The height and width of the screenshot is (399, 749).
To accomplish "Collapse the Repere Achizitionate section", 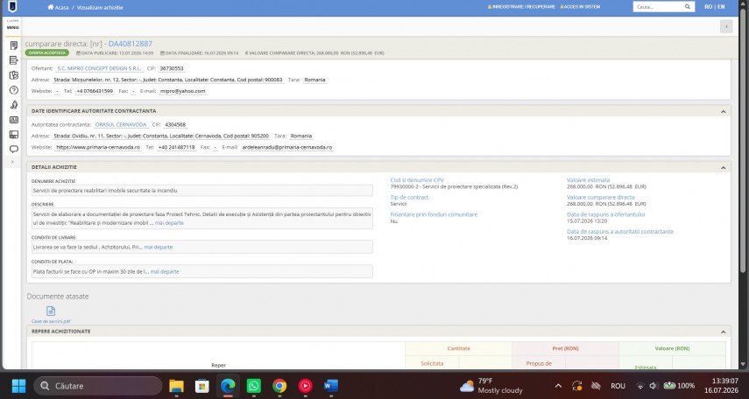I will point(724,332).
